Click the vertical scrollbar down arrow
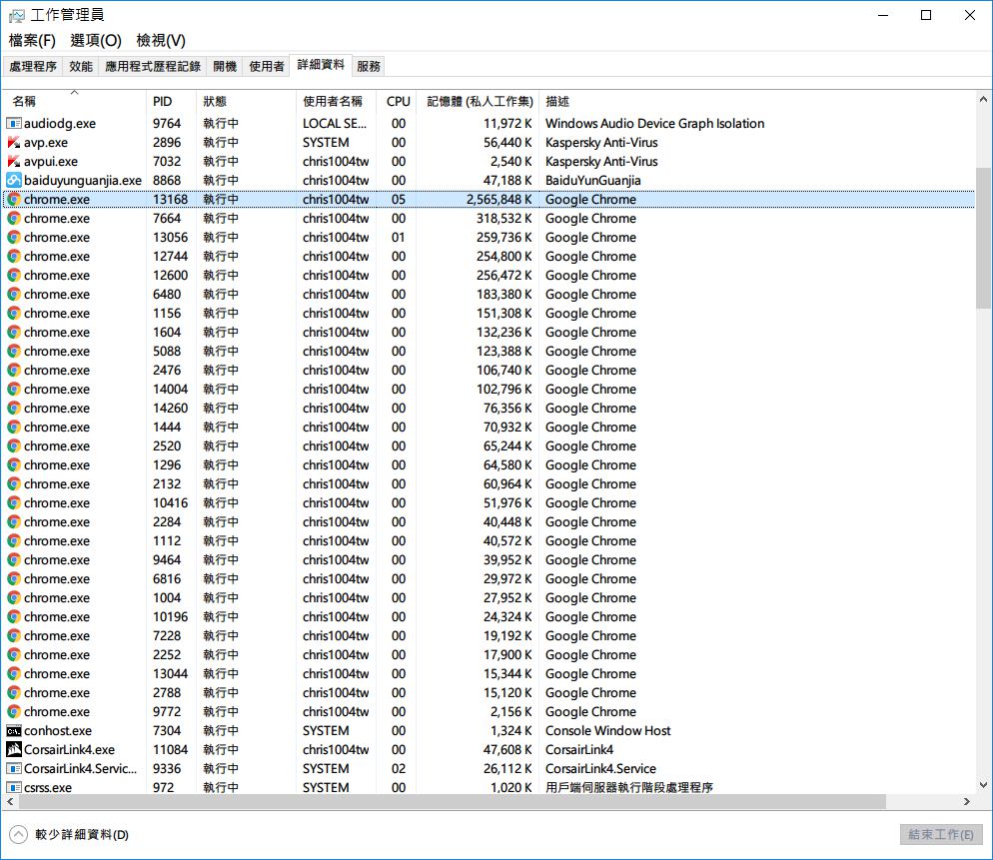The image size is (993, 860). click(983, 784)
